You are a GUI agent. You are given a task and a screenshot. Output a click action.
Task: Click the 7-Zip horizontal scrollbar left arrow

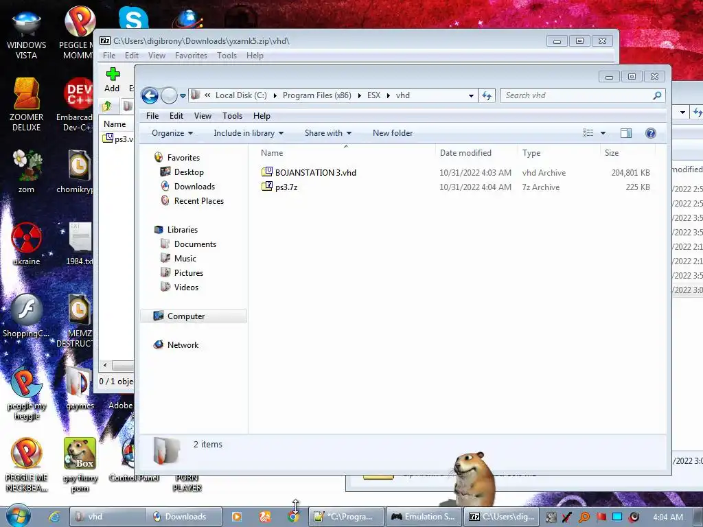tap(105, 365)
